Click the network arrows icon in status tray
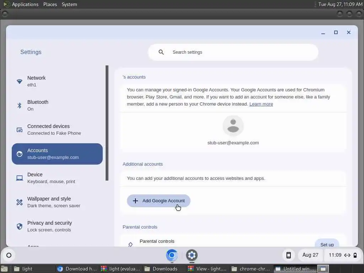Viewport: 364px width, 273px height. 347,255
